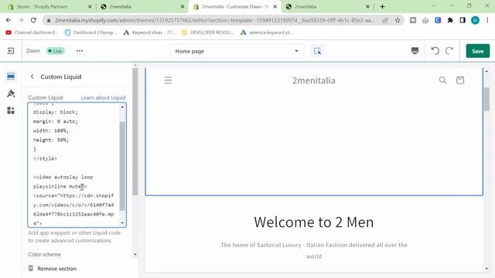This screenshot has width=495, height=278.
Task: Reload the current page
Action: [33, 20]
